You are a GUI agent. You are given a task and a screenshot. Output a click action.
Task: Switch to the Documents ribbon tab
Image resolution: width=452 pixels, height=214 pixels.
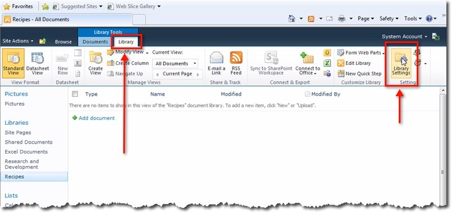click(95, 42)
